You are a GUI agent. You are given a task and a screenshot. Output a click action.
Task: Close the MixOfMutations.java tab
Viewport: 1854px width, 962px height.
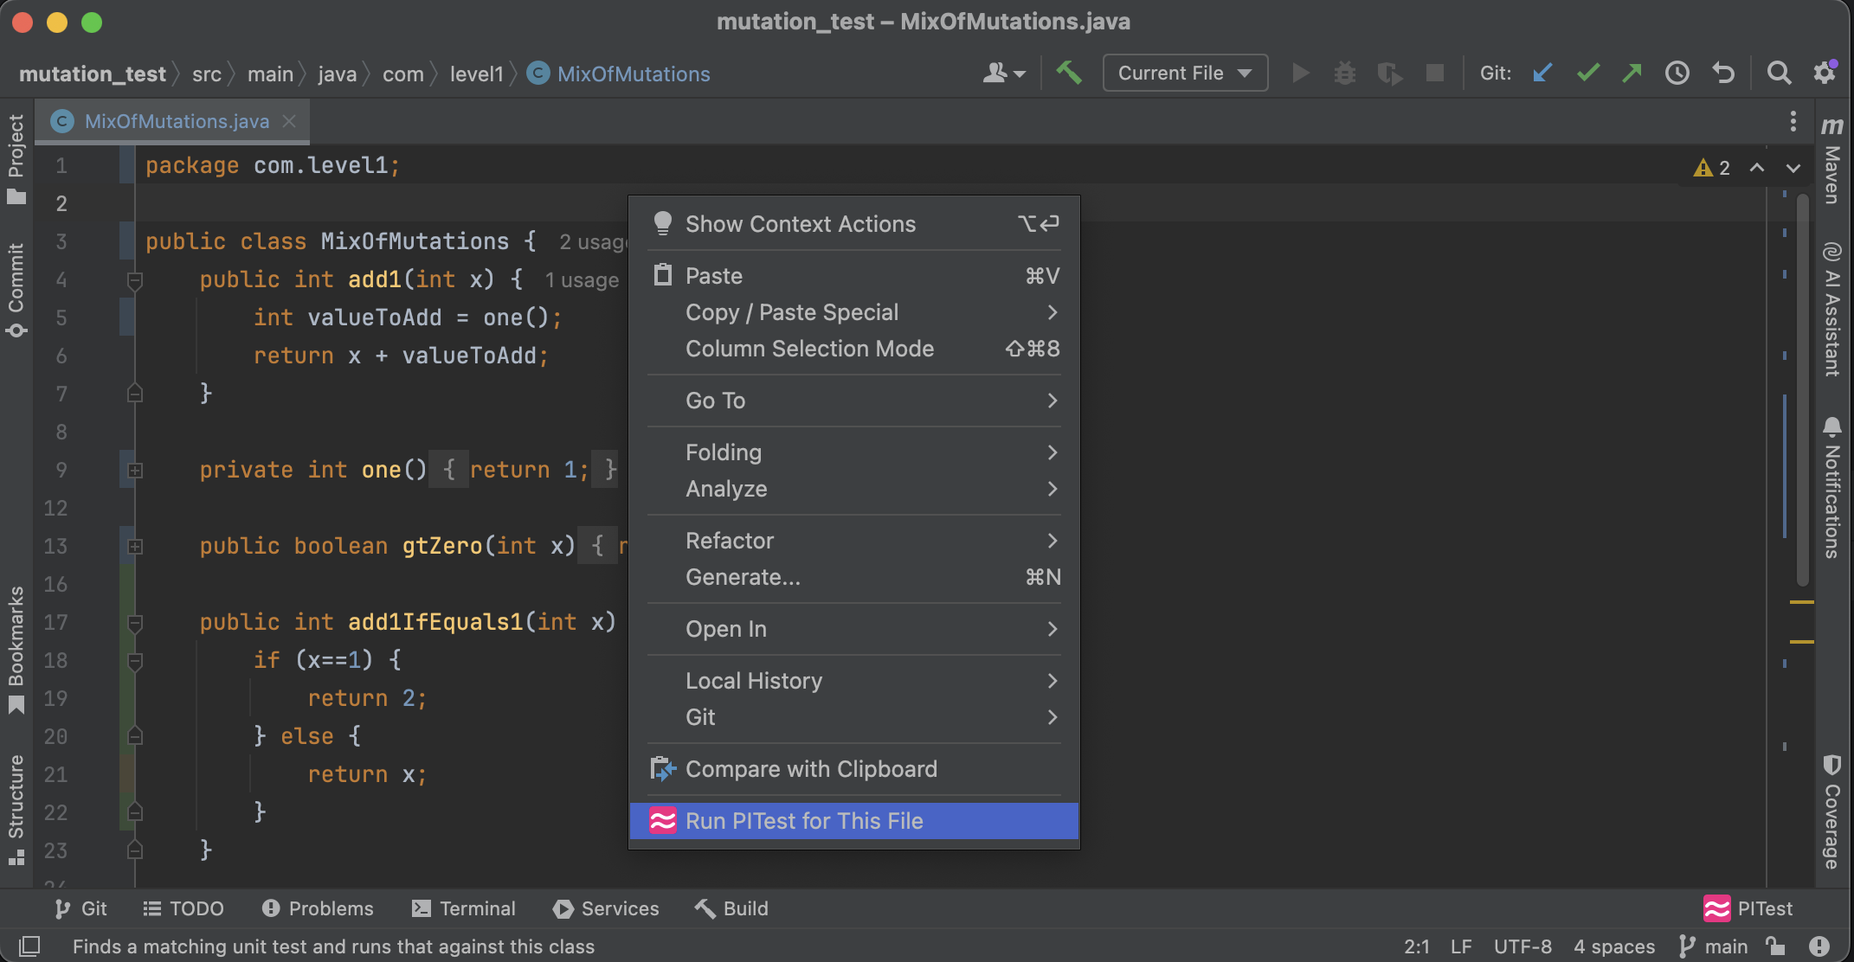[289, 121]
